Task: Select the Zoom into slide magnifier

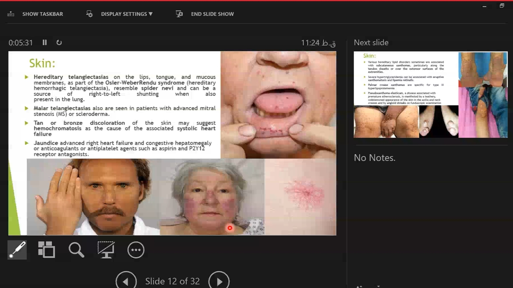Action: pos(76,250)
